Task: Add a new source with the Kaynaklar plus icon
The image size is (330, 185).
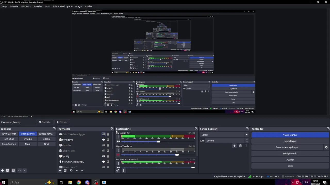Action: coord(60,170)
